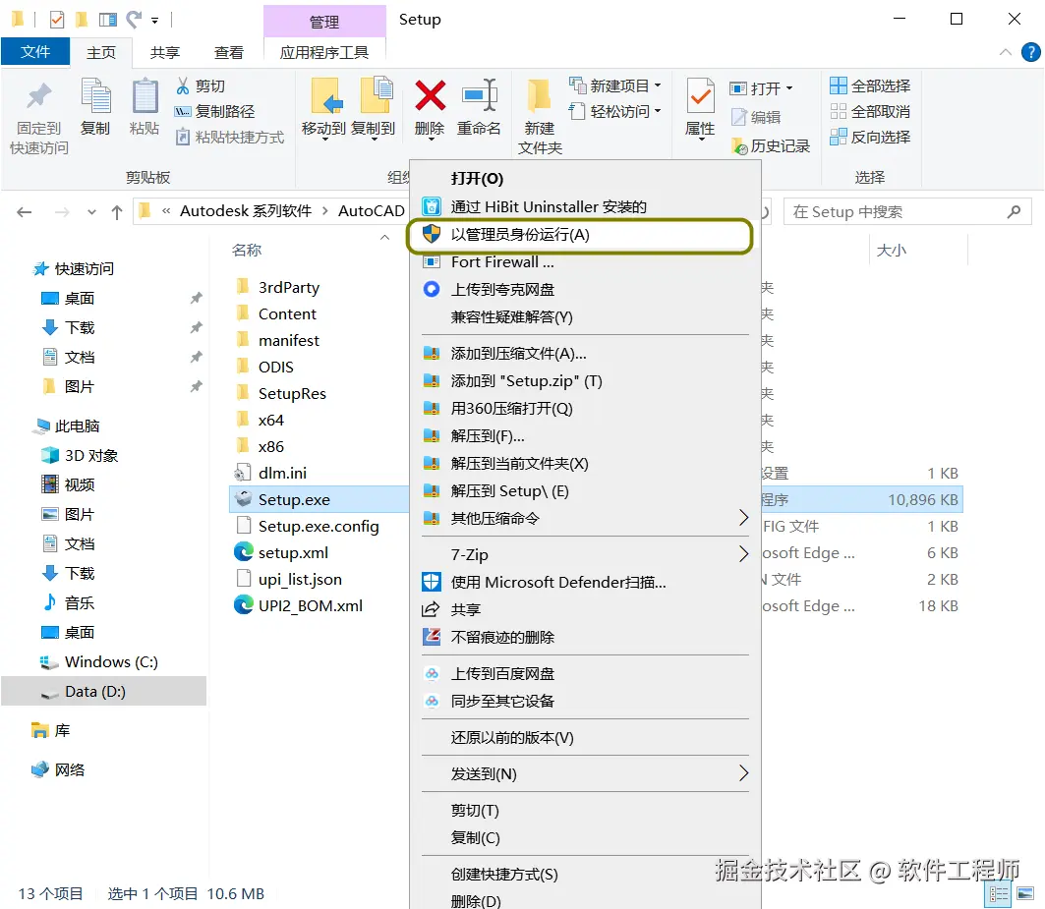1045x909 pixels.
Task: Click the Size (大小) column header
Action: pyautogui.click(x=891, y=250)
